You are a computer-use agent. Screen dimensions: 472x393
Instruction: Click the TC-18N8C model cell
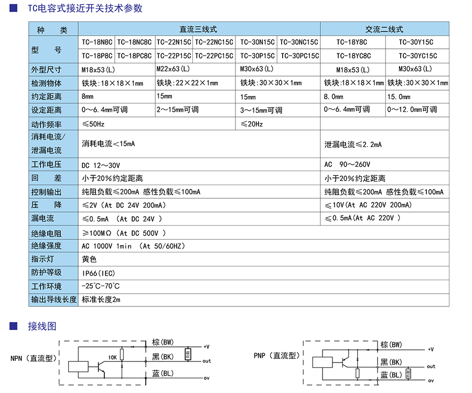tap(96, 42)
